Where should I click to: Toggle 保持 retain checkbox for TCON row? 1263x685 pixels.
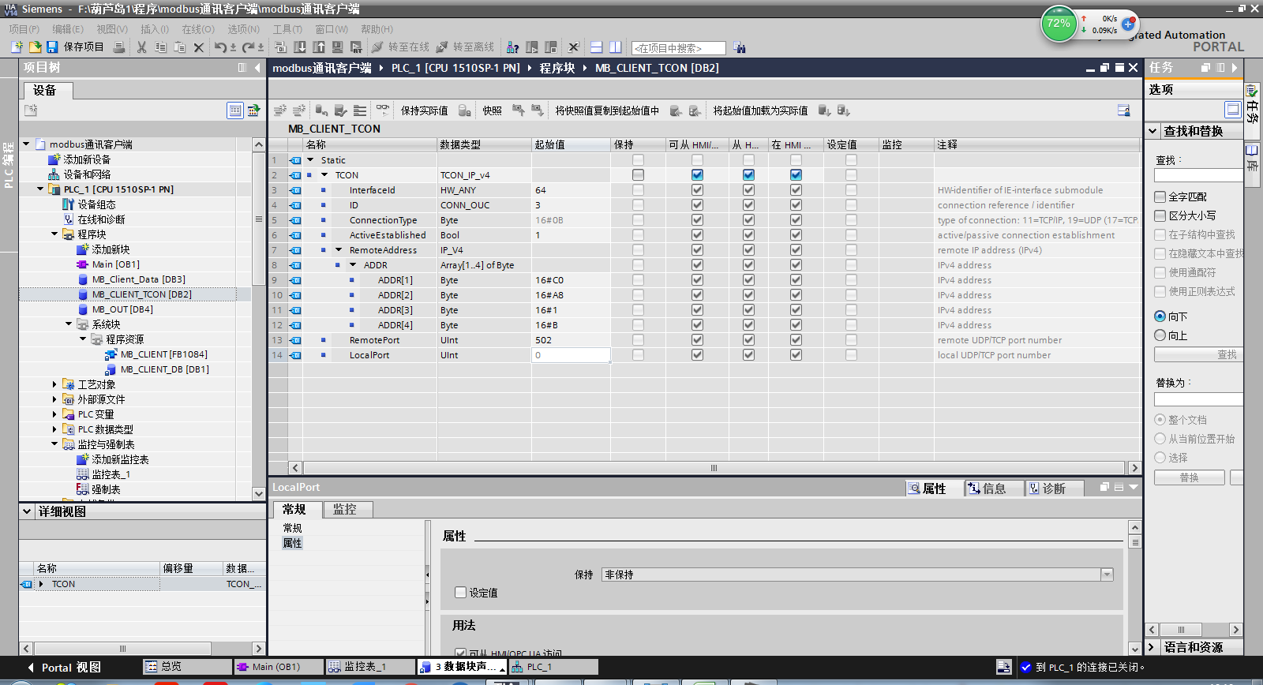click(x=638, y=175)
